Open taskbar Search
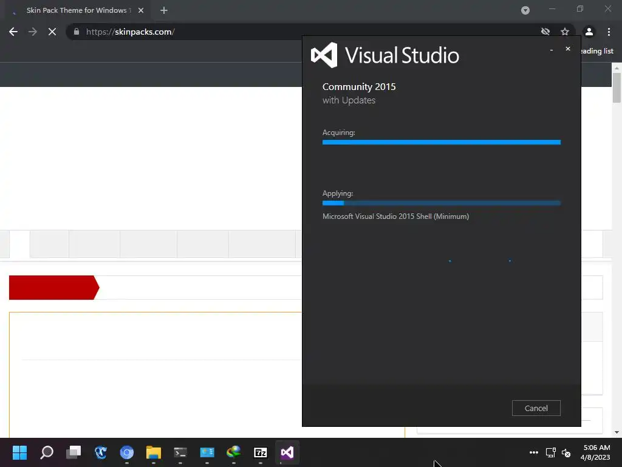Screen dimensions: 622x467 pos(47,452)
